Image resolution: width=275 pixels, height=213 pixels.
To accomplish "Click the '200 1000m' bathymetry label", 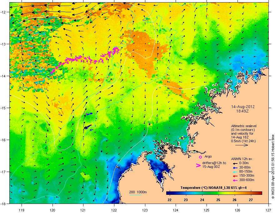I will click(x=138, y=192).
